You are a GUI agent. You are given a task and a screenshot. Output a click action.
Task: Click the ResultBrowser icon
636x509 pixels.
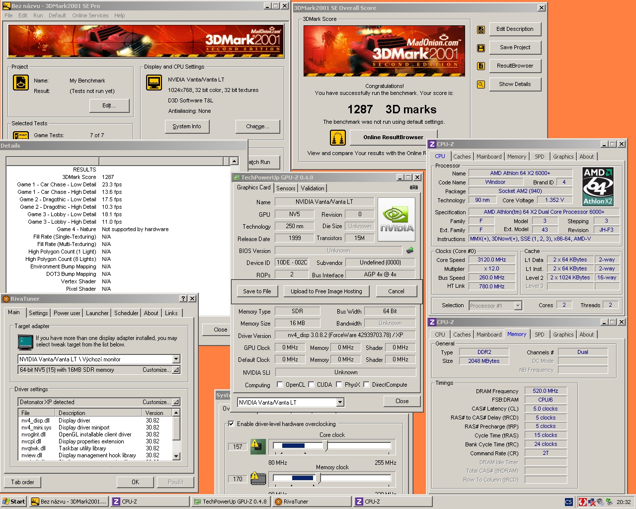tap(481, 66)
